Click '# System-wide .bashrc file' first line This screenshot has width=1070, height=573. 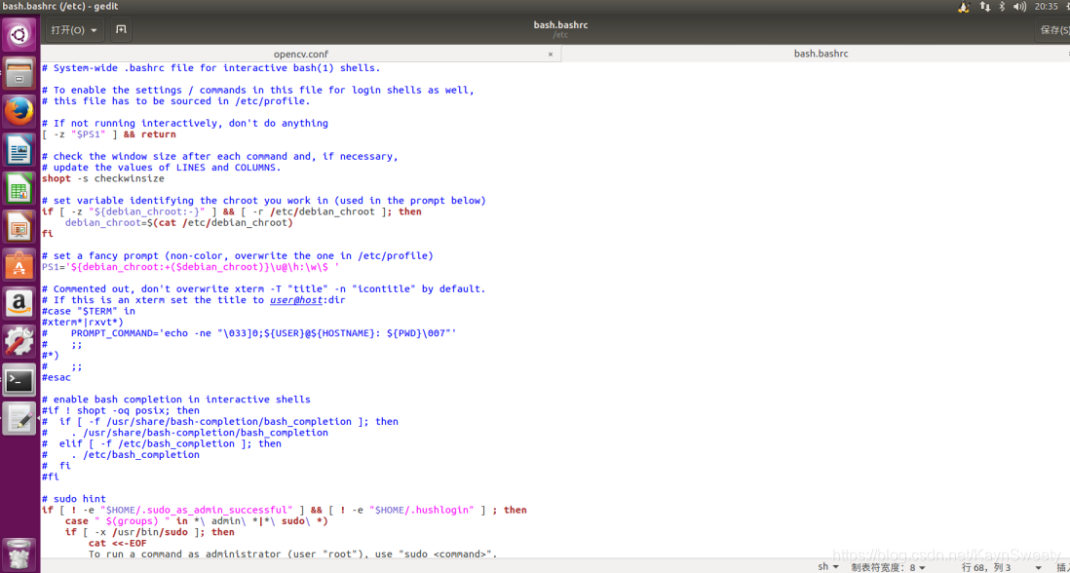[210, 68]
